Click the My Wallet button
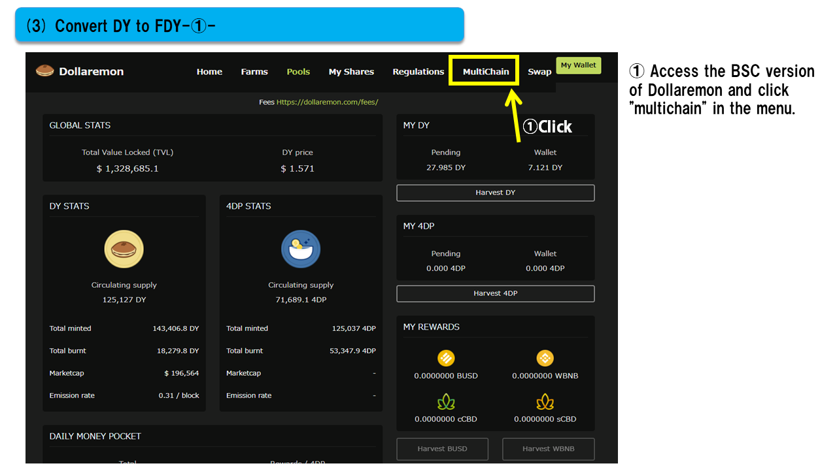 (x=579, y=65)
